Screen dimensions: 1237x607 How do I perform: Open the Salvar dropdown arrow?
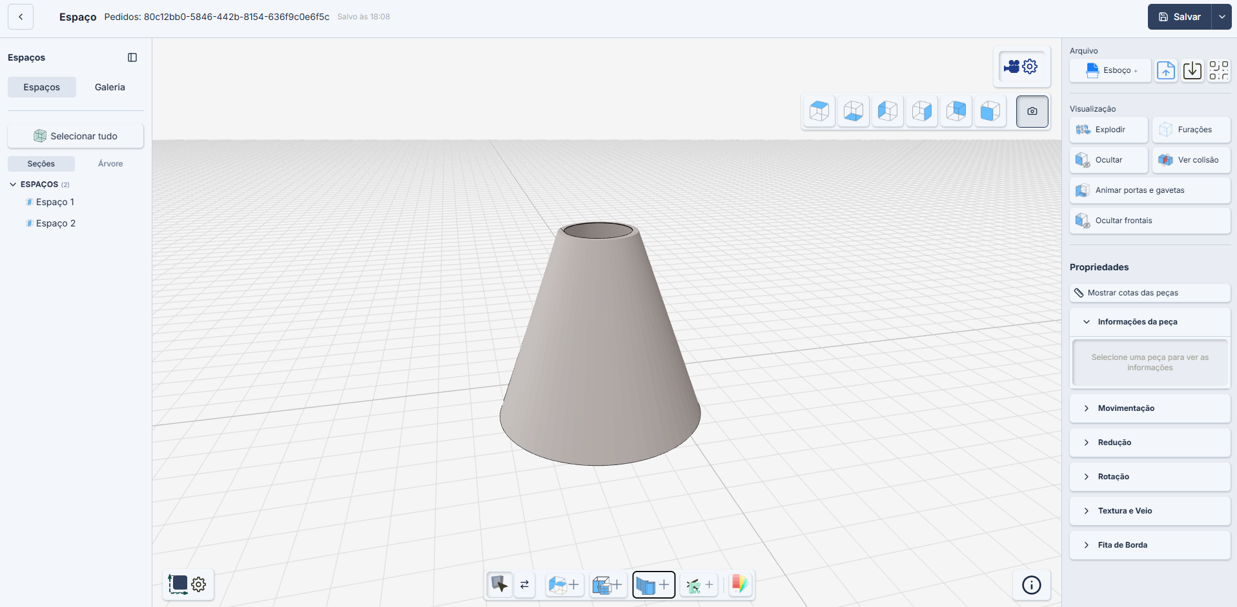pos(1222,17)
